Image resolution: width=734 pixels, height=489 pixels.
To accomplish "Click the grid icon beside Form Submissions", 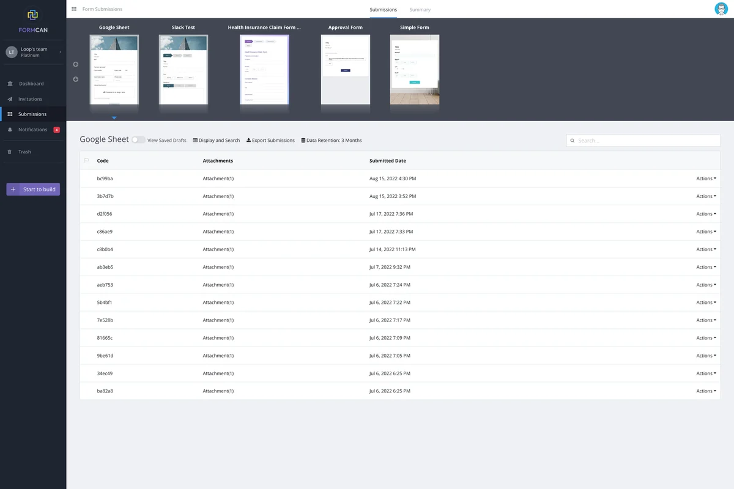I will pyautogui.click(x=74, y=9).
